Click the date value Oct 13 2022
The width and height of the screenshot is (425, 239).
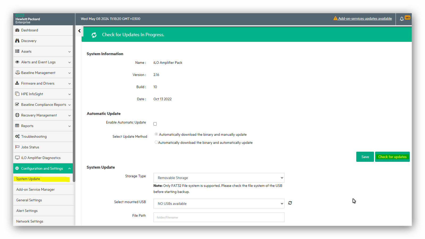click(163, 99)
